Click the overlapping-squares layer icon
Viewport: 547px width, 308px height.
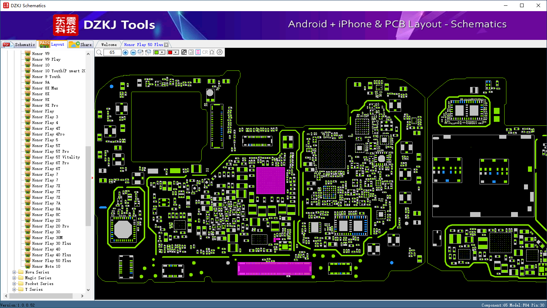tap(184, 52)
